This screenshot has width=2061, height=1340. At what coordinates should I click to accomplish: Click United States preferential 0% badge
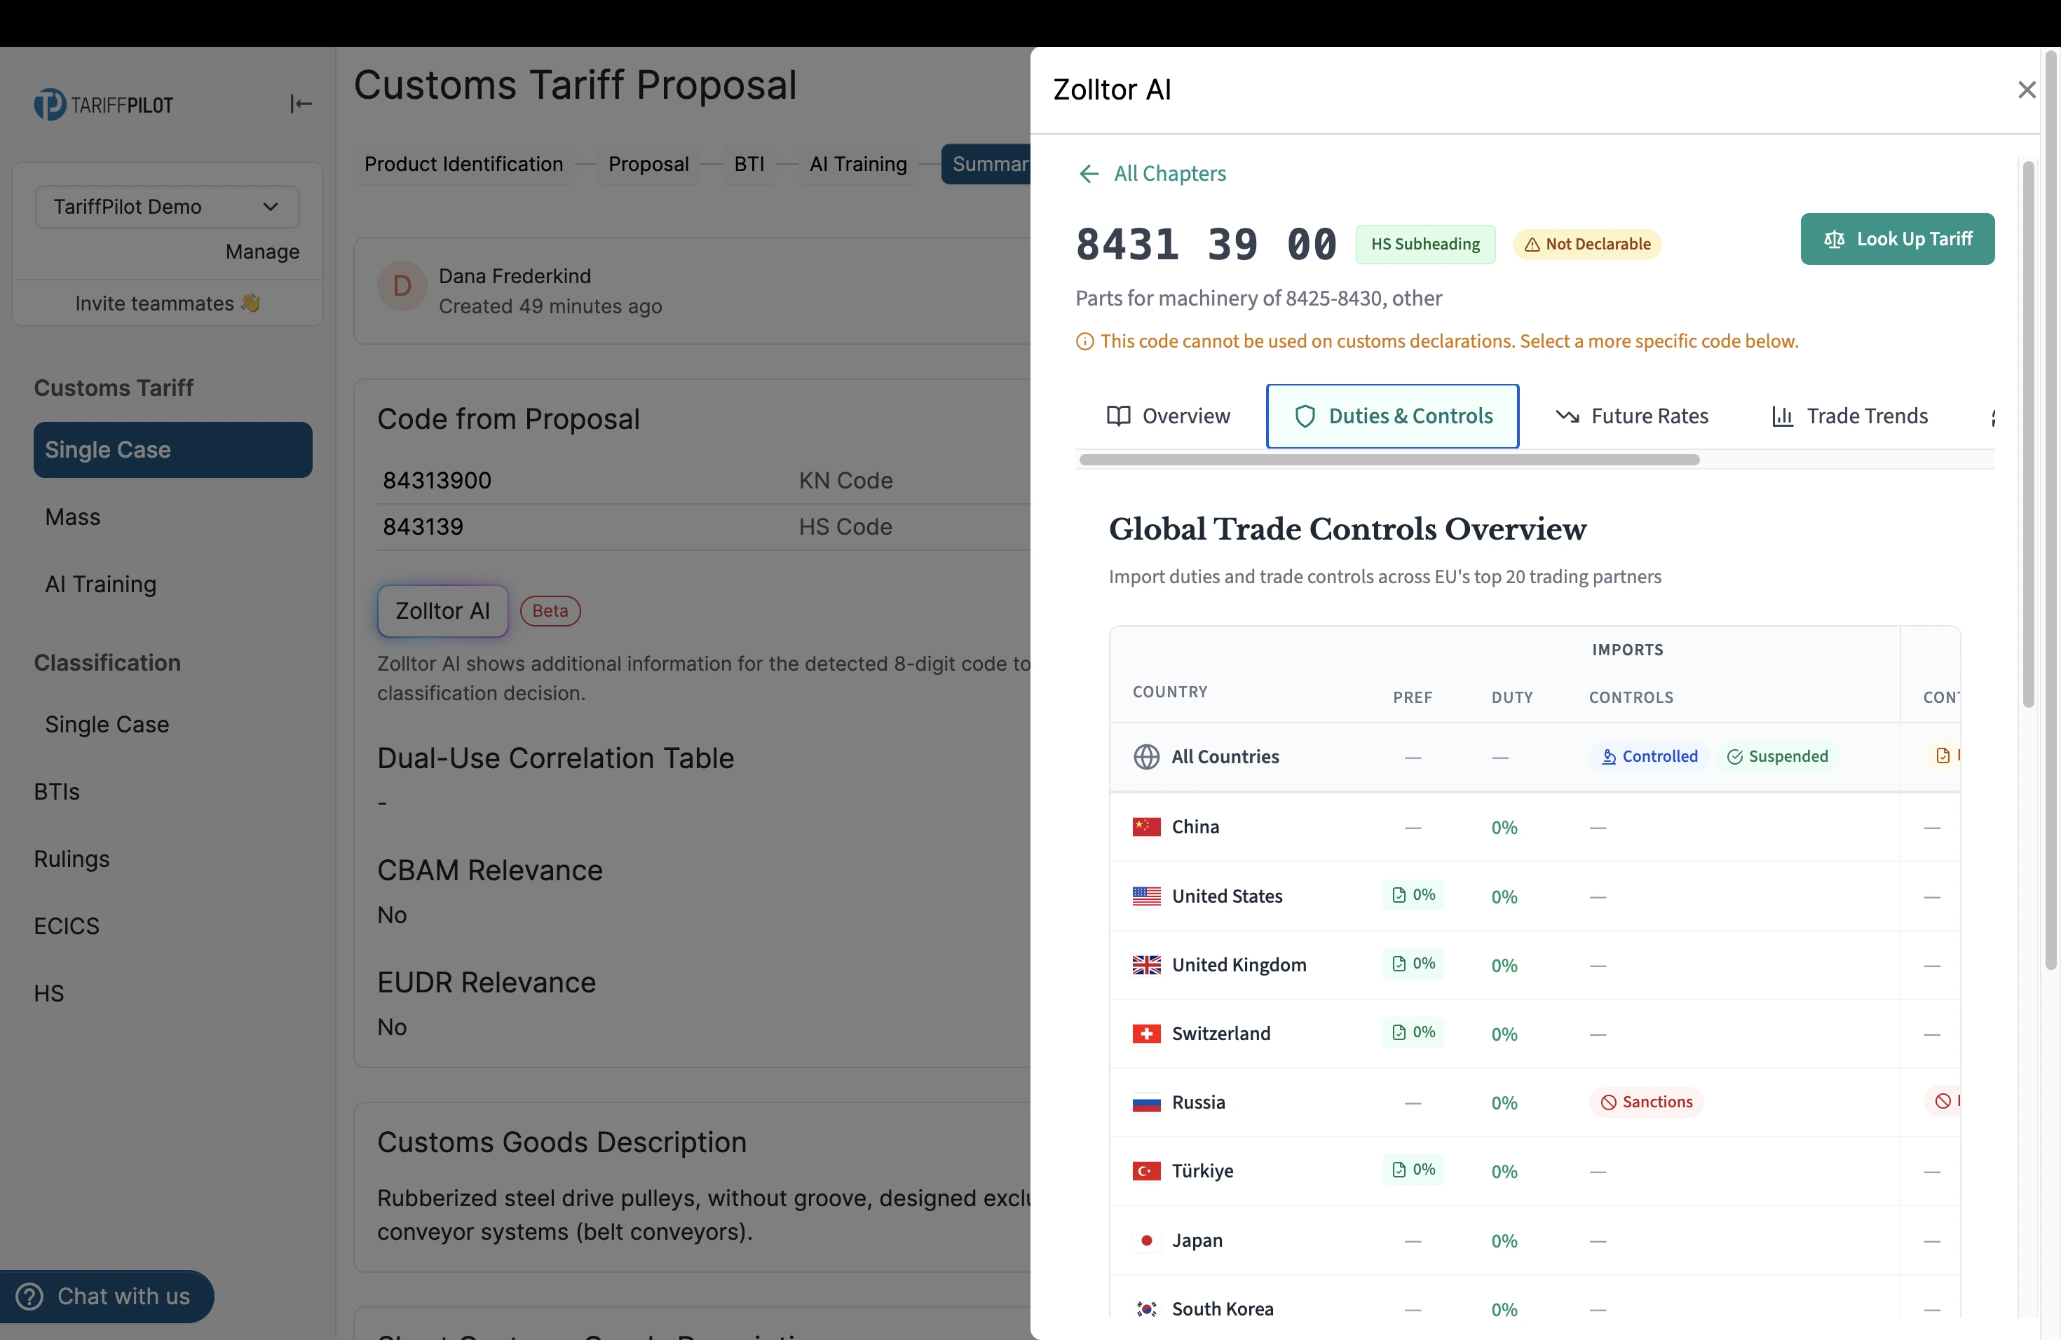point(1413,894)
